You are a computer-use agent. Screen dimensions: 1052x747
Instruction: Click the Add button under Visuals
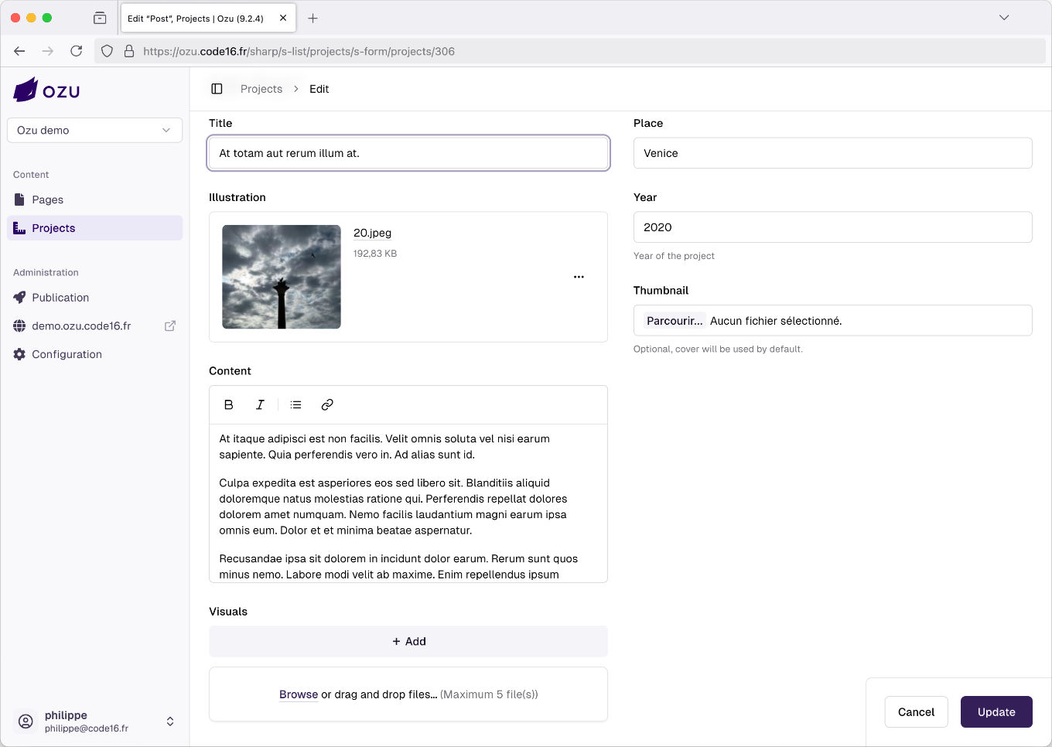[408, 641]
